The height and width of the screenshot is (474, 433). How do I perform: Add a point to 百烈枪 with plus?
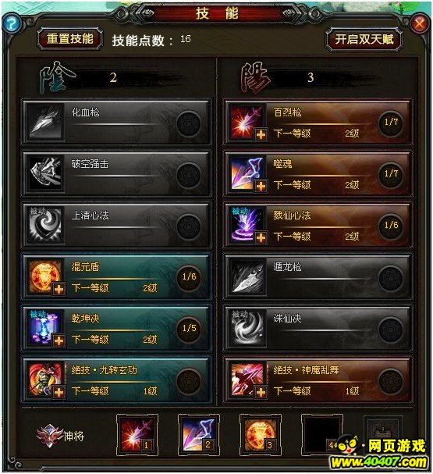pos(261,134)
